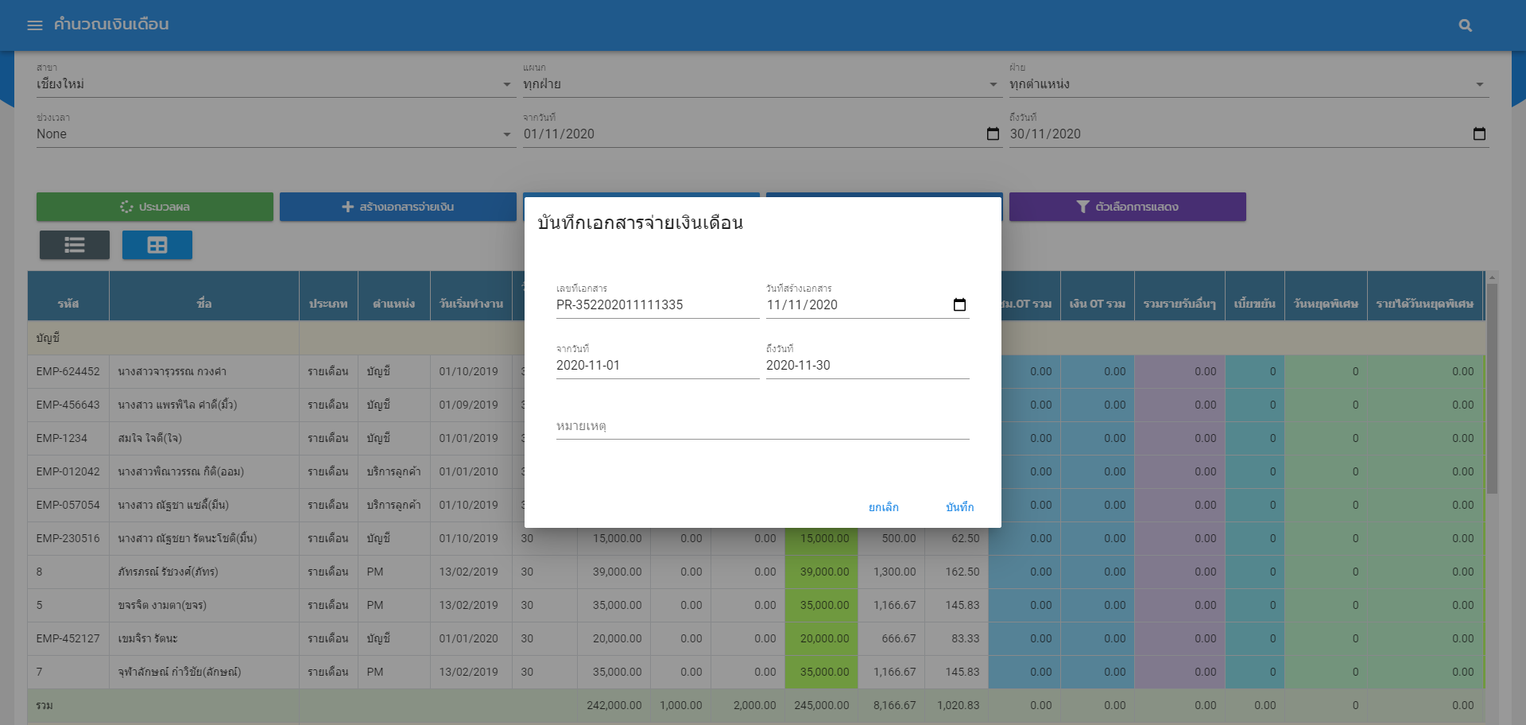Click the search magnifier icon
The height and width of the screenshot is (725, 1526).
coord(1466,25)
